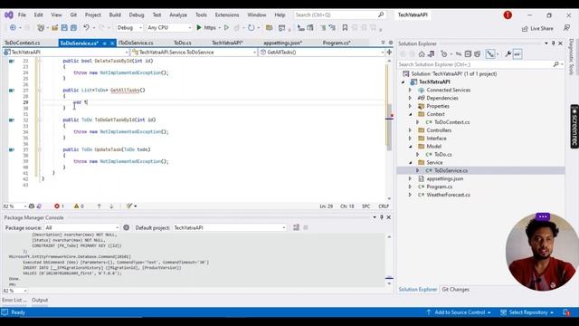
Task: Click the user account avatar icon
Action: click(508, 15)
